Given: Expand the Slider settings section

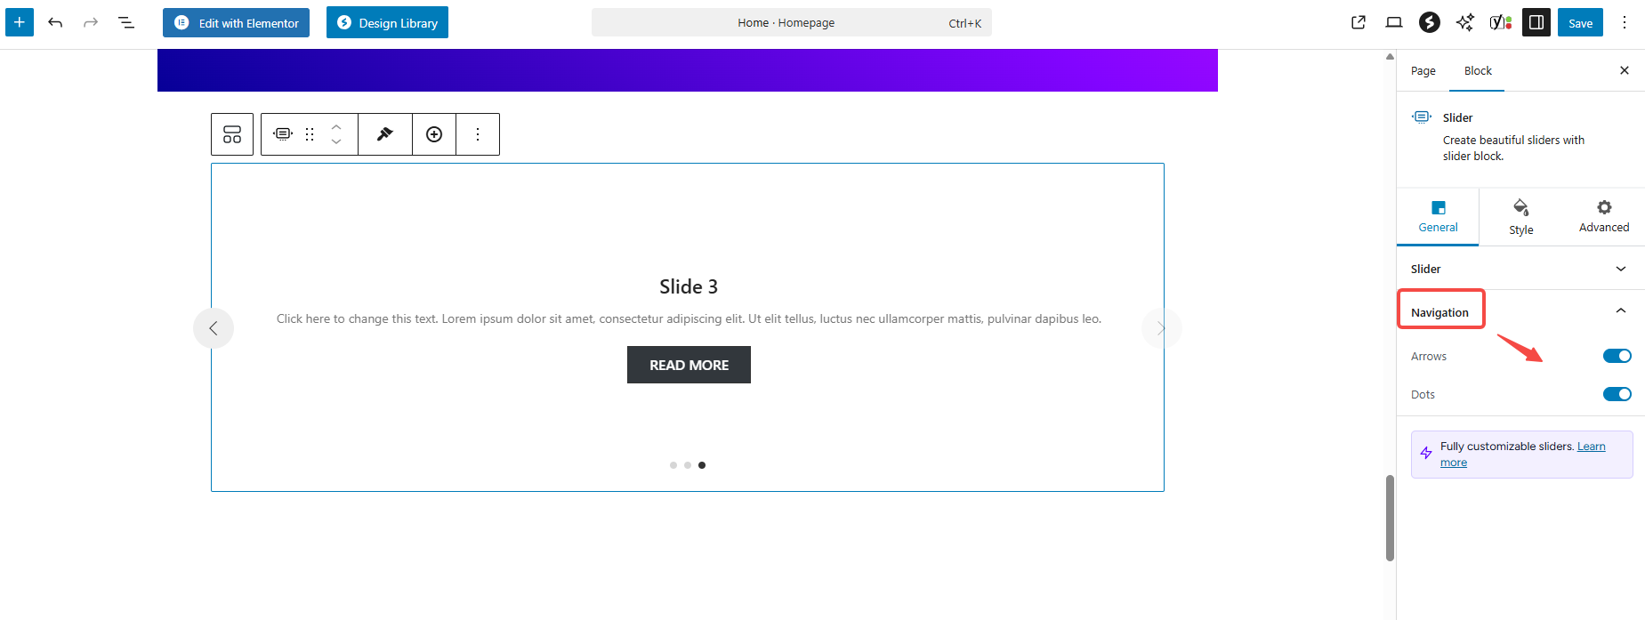Looking at the screenshot, I should [1520, 269].
